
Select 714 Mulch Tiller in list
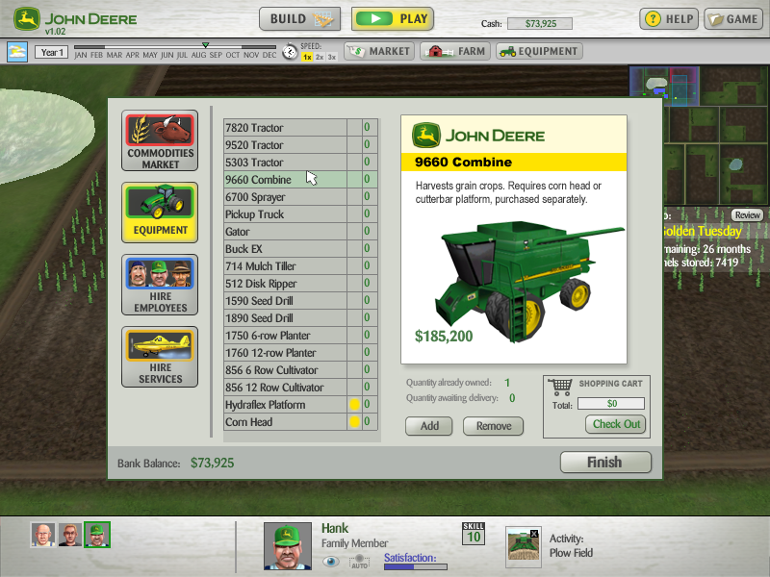pos(300,266)
